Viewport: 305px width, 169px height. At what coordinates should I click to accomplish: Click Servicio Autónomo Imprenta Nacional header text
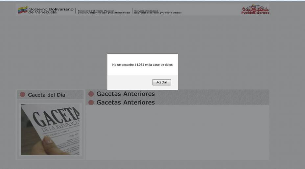tap(157, 11)
